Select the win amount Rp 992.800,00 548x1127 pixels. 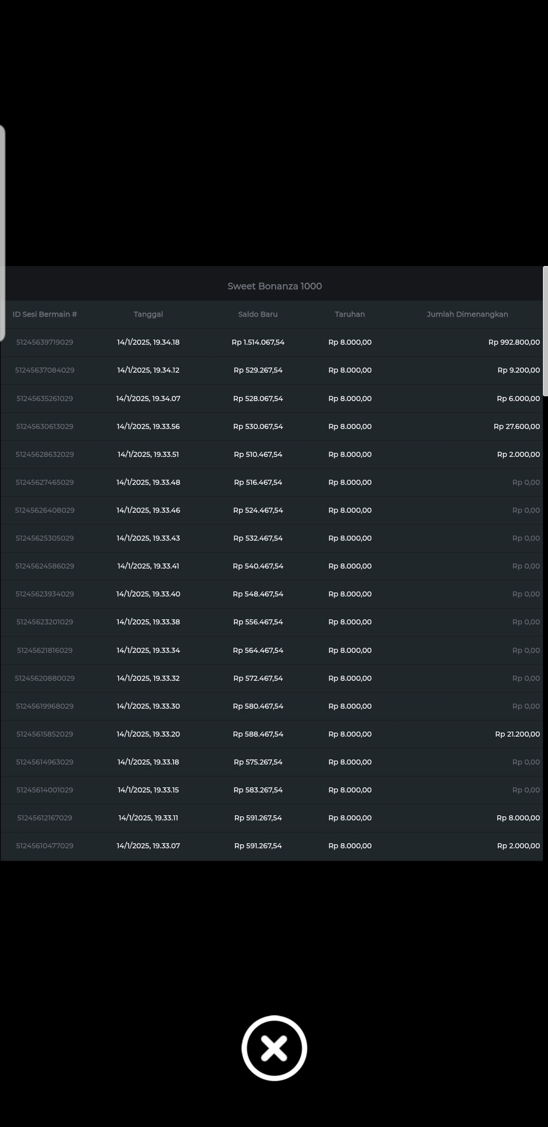(514, 342)
